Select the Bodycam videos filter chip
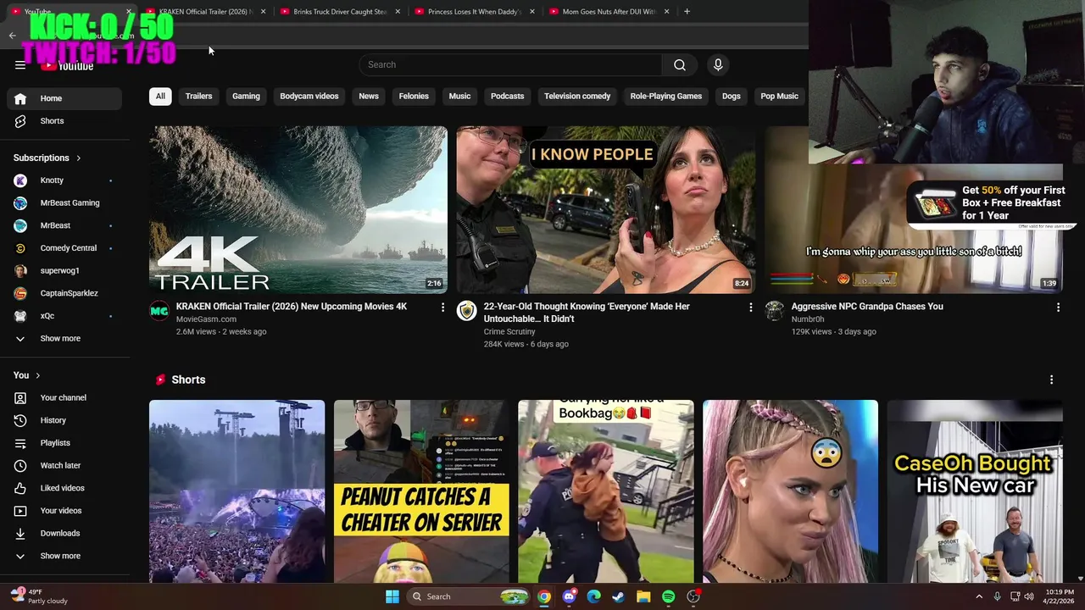Viewport: 1085px width, 610px height. (x=309, y=97)
